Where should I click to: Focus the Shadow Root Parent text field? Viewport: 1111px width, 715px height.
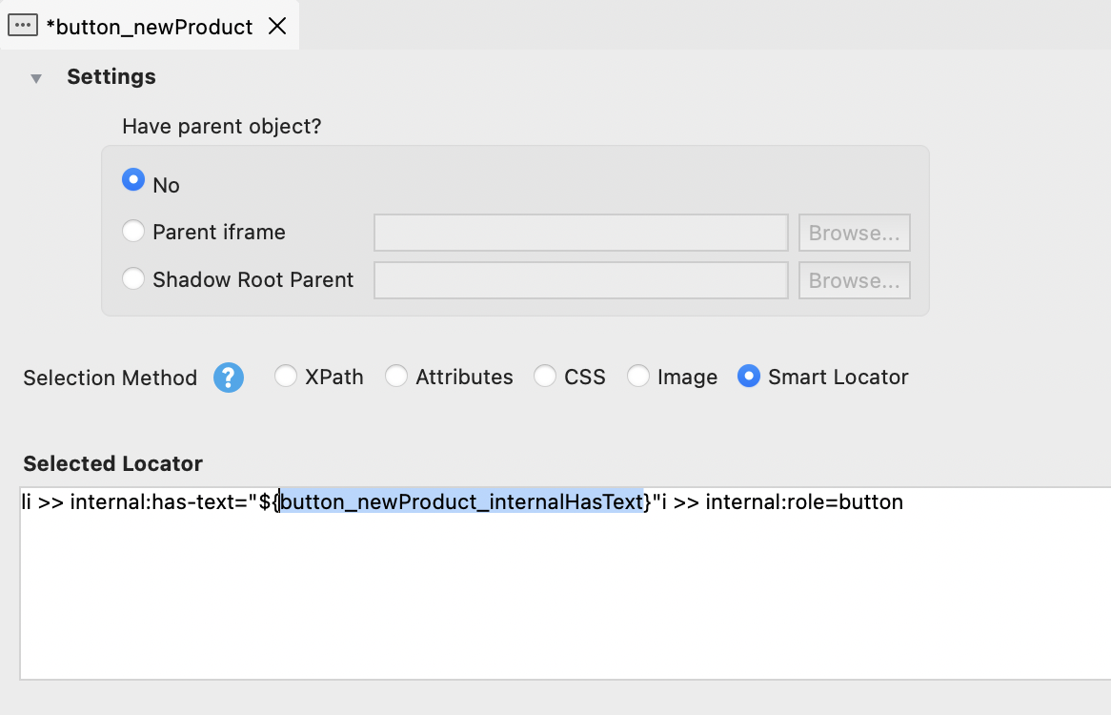580,280
